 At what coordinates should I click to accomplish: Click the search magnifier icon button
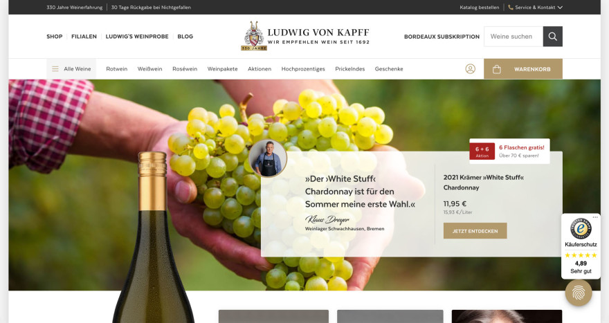tap(553, 37)
